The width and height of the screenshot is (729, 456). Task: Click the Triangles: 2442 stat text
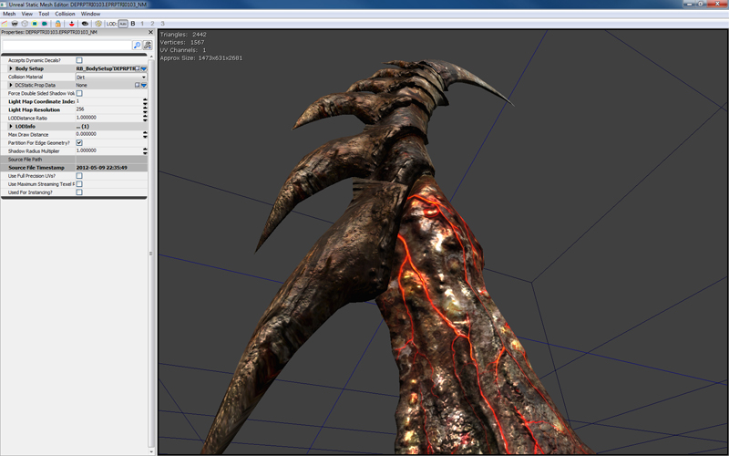(x=183, y=35)
